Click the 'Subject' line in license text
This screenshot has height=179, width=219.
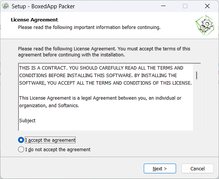[27, 121]
